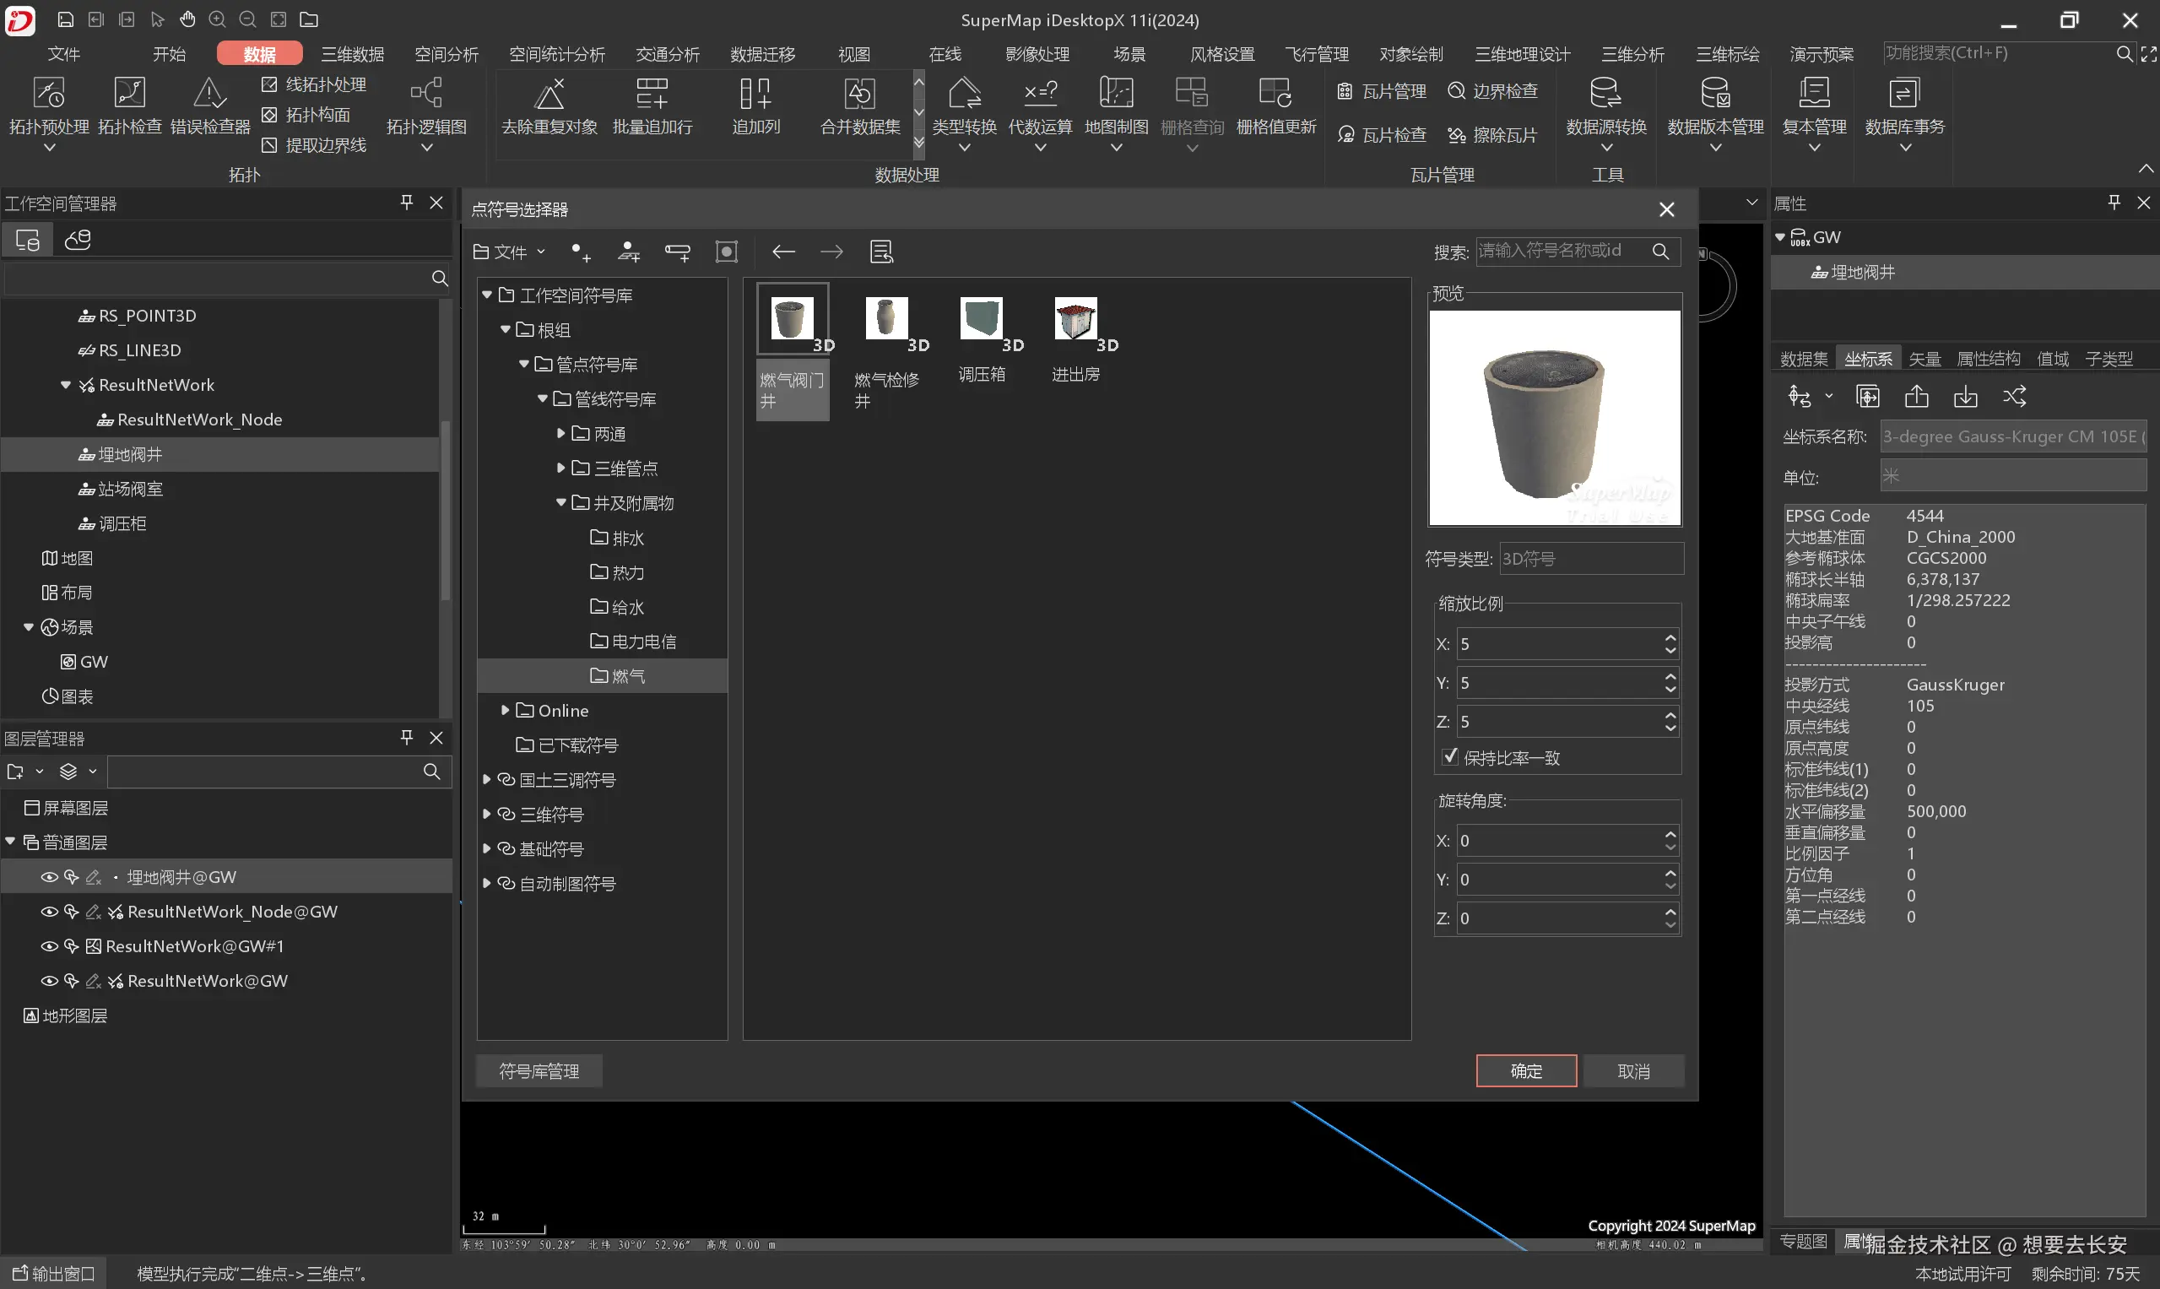
Task: Toggle the 保持比率一致 checkbox
Action: coord(1449,756)
